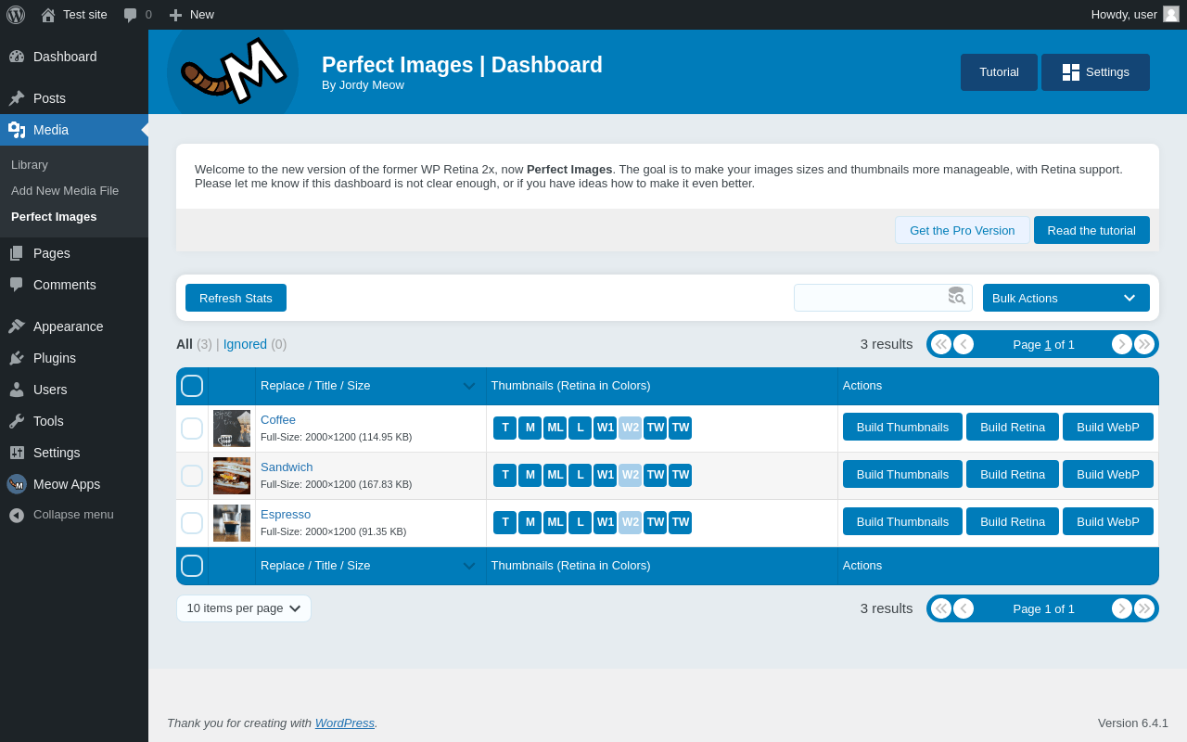Screen dimensions: 1187x742
Task: Open Dashboard gauge icon in sidebar
Action: (17, 57)
